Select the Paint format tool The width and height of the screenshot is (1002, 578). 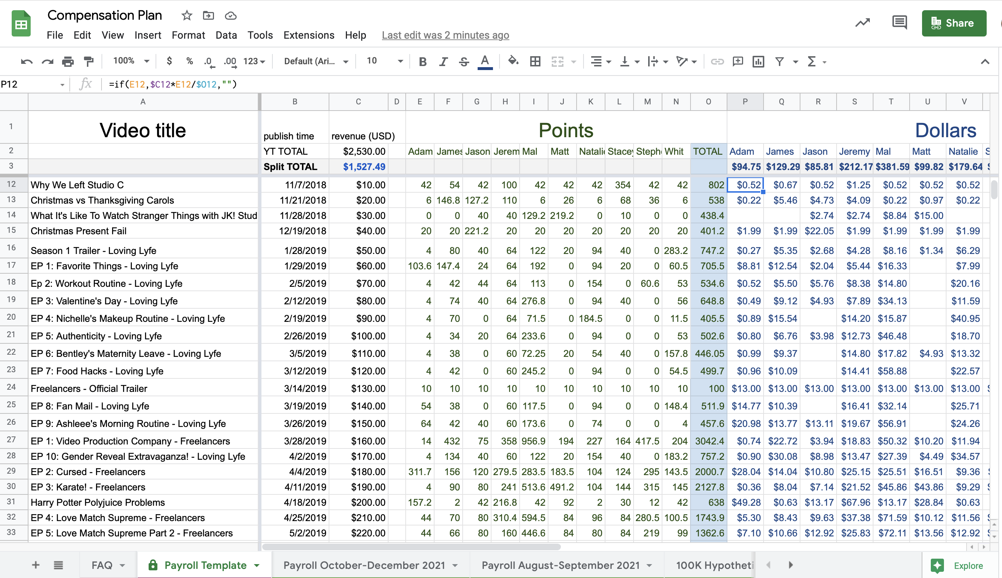pyautogui.click(x=88, y=61)
